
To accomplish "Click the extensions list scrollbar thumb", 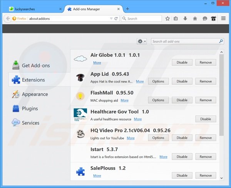I will click(x=221, y=95).
